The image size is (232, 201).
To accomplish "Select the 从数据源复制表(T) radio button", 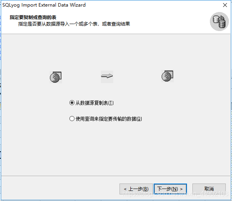I will pos(72,103).
